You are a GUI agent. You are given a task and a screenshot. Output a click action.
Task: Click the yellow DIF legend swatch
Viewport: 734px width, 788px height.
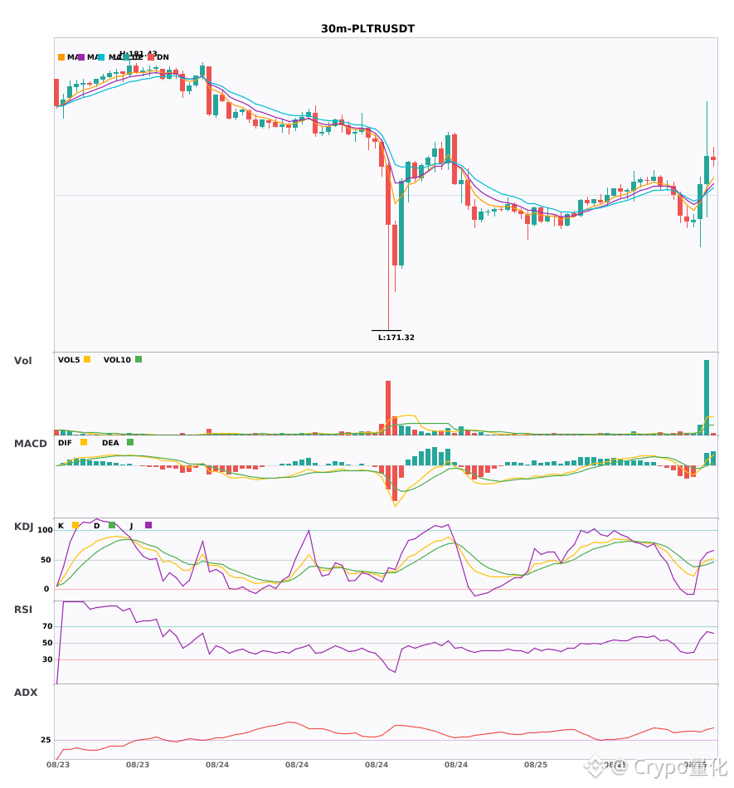coord(84,442)
